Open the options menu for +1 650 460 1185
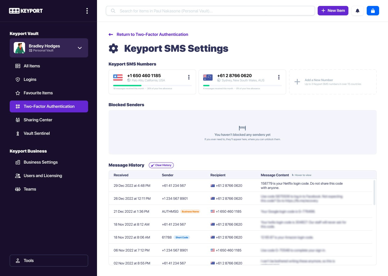Screen dimensions: 388x276 pyautogui.click(x=189, y=77)
